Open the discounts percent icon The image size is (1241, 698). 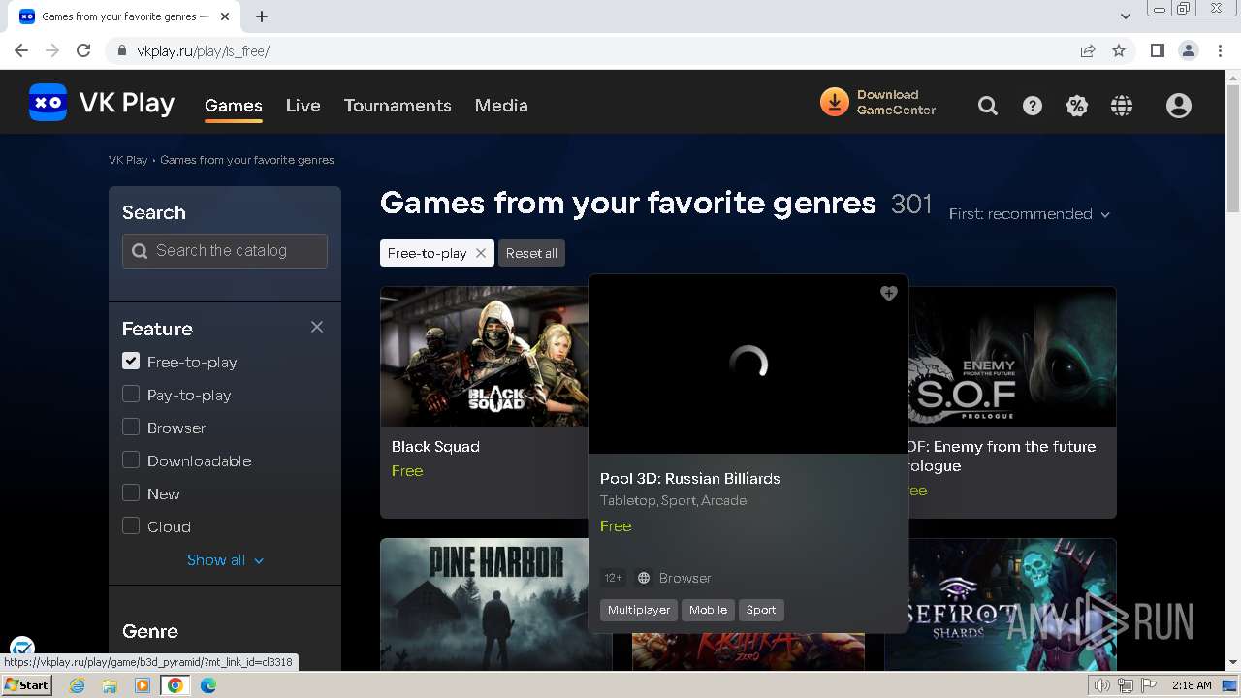(1077, 106)
